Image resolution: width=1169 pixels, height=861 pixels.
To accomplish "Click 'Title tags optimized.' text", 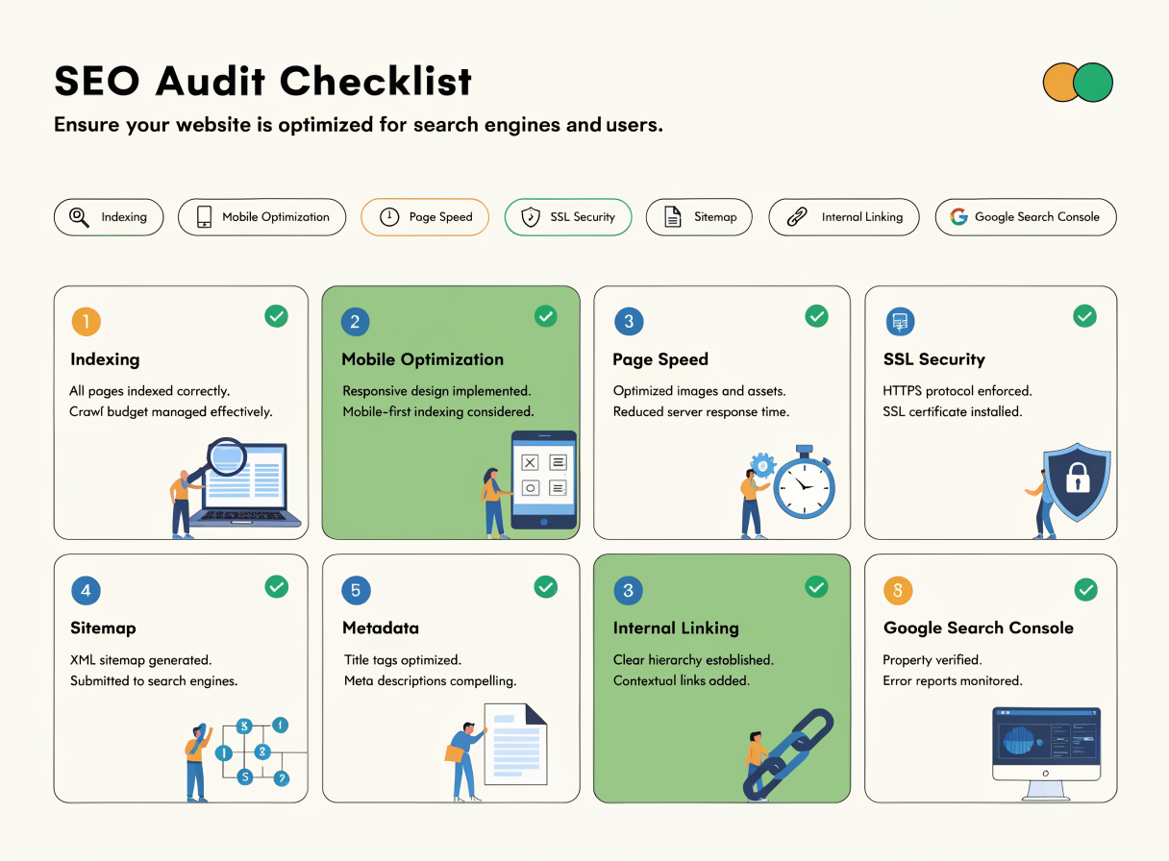I will [403, 660].
